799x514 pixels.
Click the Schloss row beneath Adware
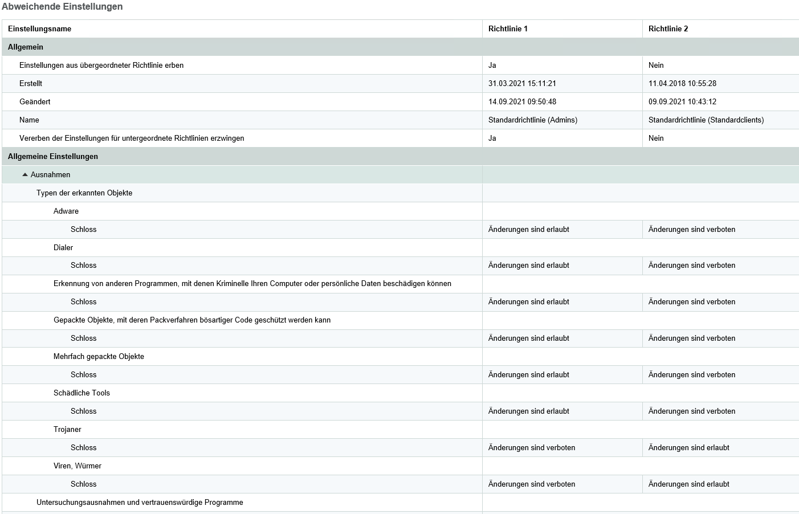pos(84,230)
